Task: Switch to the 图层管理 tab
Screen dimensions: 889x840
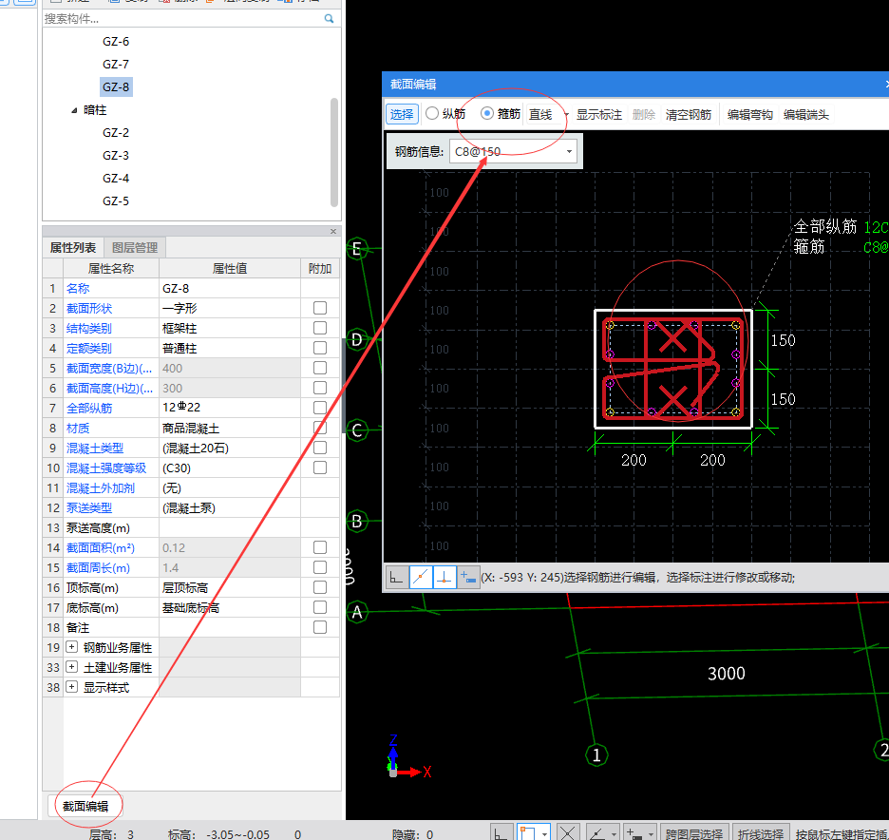Action: (135, 248)
